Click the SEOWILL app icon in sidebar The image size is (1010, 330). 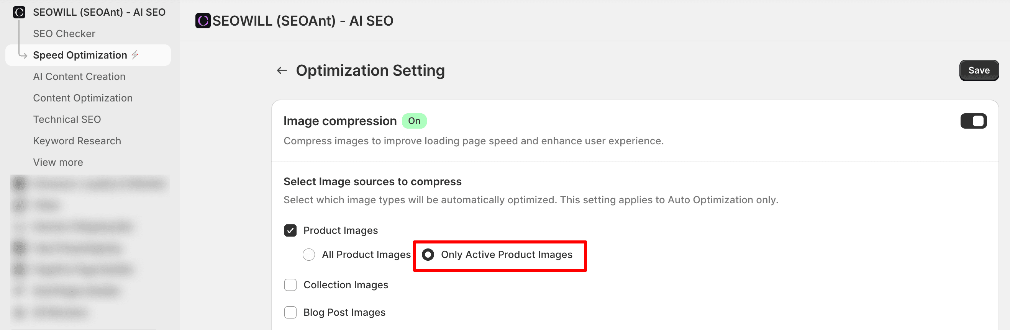pyautogui.click(x=19, y=12)
